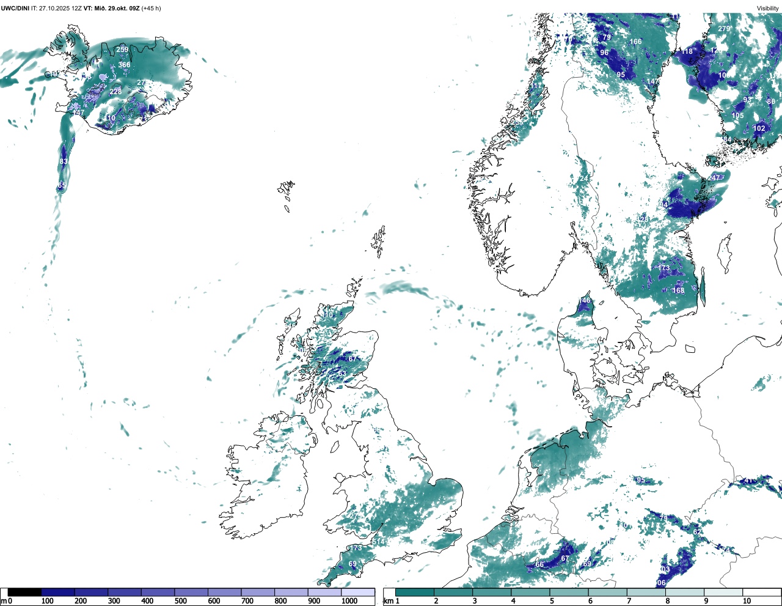This screenshot has width=782, height=606.
Task: Click the '700' tick label in meter legend
Action: tap(247, 601)
